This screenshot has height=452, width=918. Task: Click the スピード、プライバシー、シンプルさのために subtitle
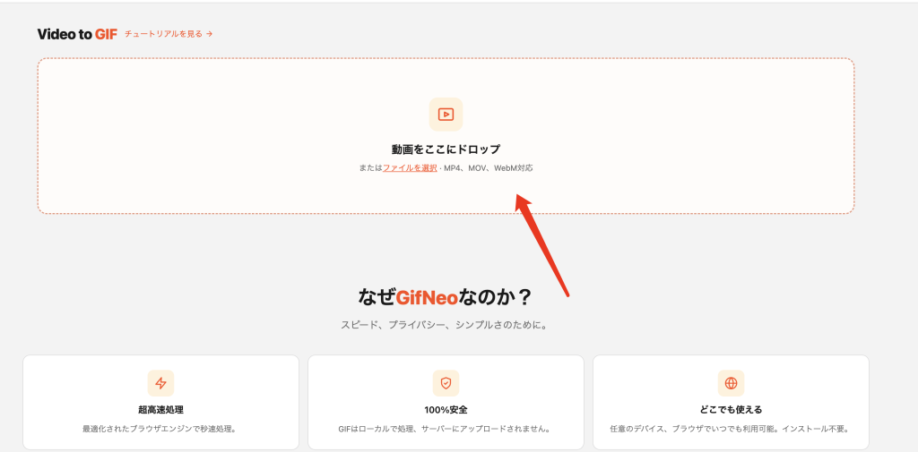click(445, 324)
